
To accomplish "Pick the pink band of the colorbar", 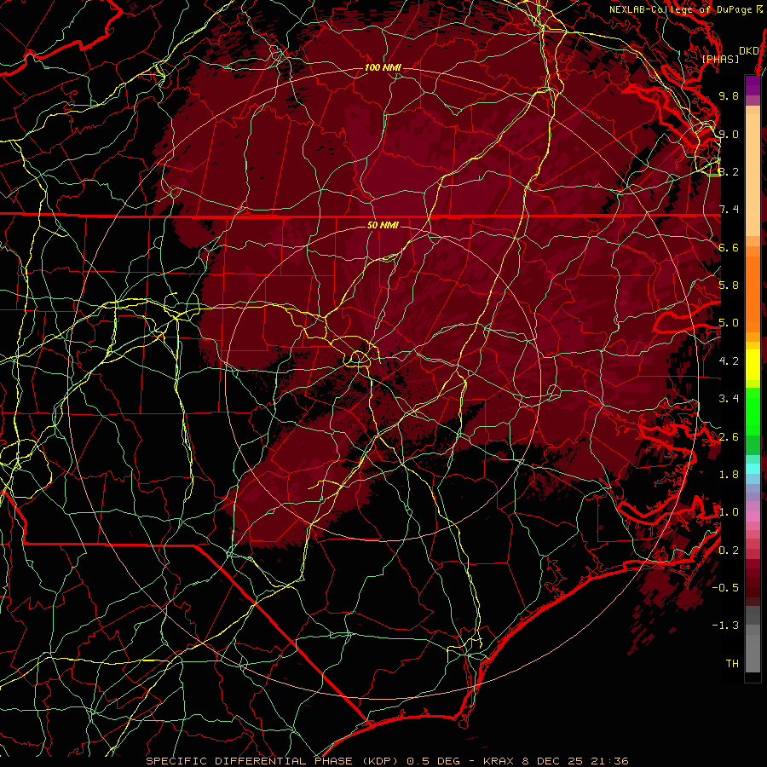I will 753,516.
